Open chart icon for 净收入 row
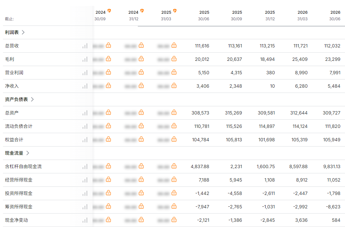 pyautogui.click(x=85, y=86)
